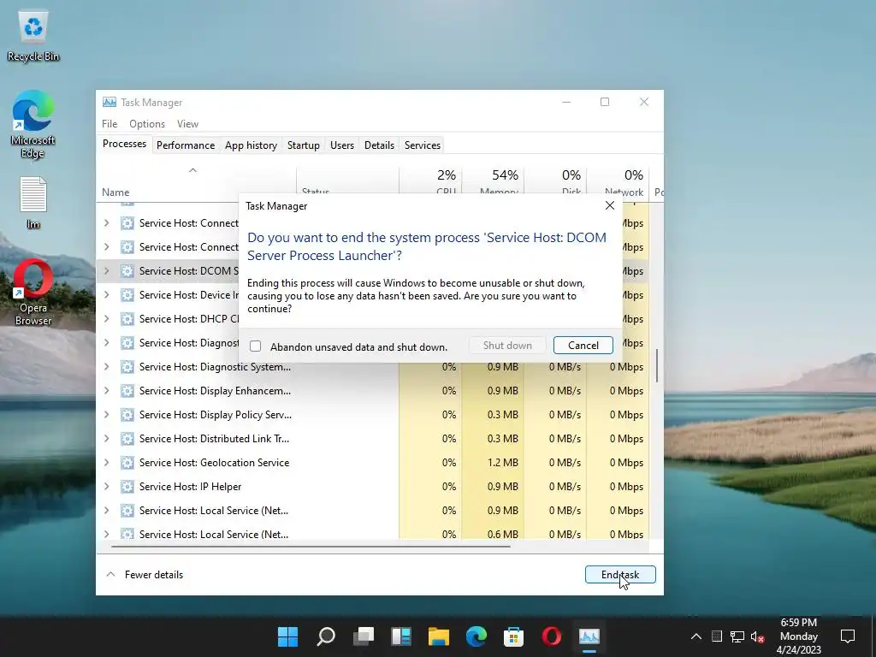Viewport: 876px width, 657px height.
Task: Click the 1.2 MB memory value
Action: (502, 463)
